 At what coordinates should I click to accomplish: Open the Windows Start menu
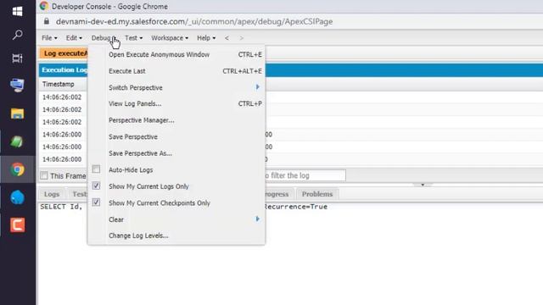17,11
